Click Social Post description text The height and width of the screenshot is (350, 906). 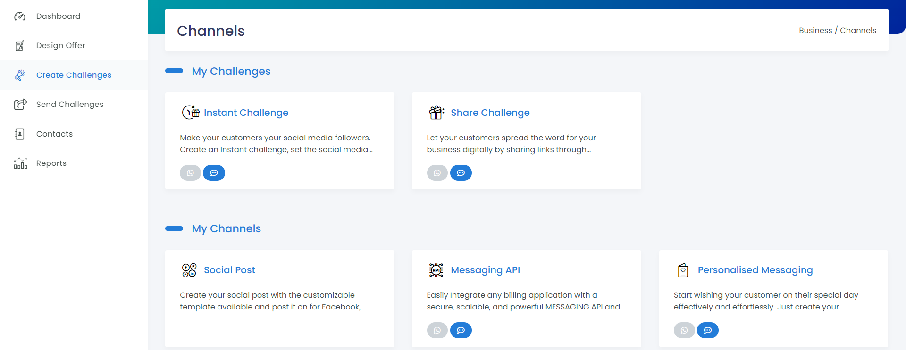pos(272,301)
